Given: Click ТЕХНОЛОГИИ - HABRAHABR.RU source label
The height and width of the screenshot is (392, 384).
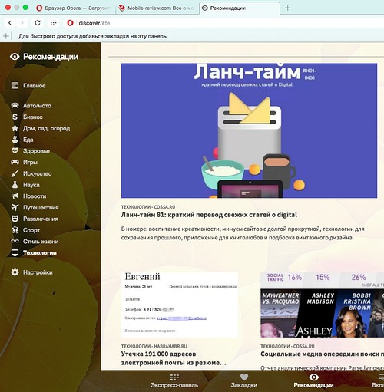Looking at the screenshot, I should click(x=154, y=346).
